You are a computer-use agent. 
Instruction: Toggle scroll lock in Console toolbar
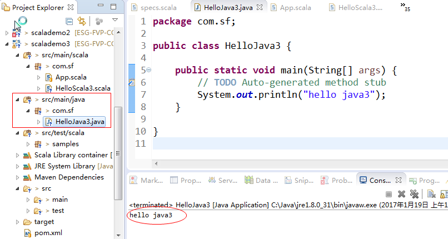[x=444, y=194]
